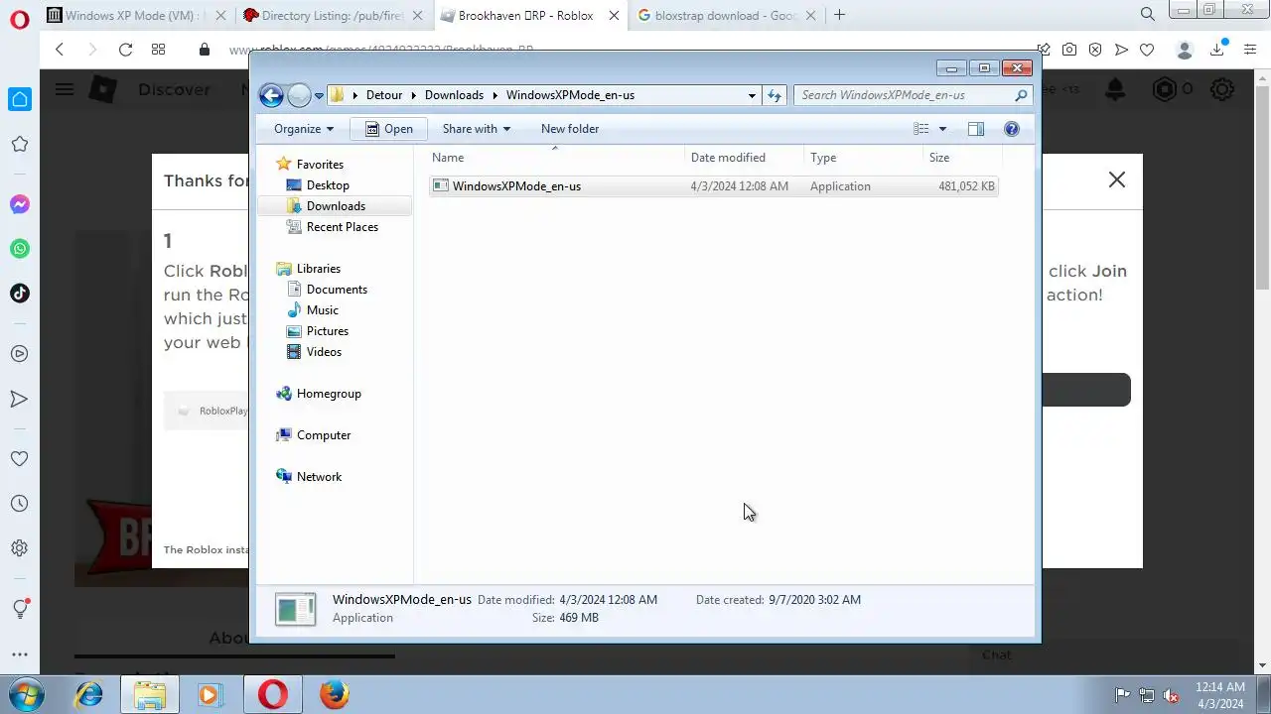Open TikTok in Opera sidebar
The image size is (1271, 714).
click(x=19, y=293)
